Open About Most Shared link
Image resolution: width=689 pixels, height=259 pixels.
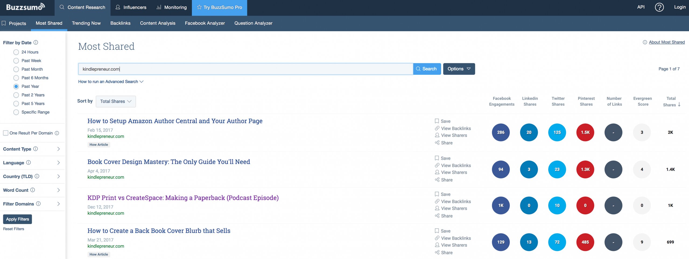[x=667, y=42]
